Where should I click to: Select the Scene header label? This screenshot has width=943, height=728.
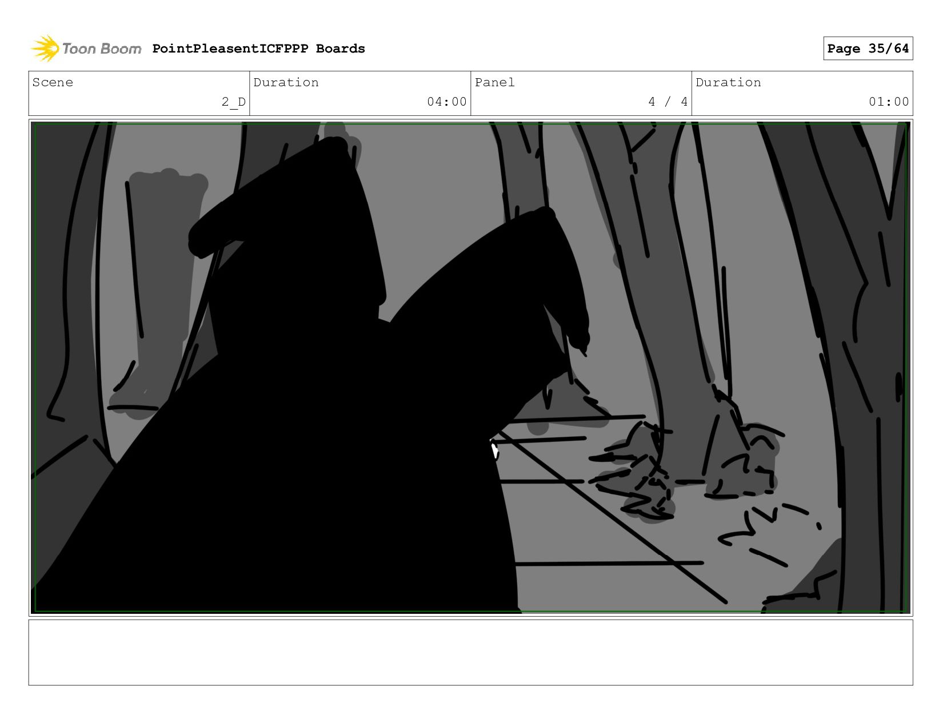[x=53, y=82]
